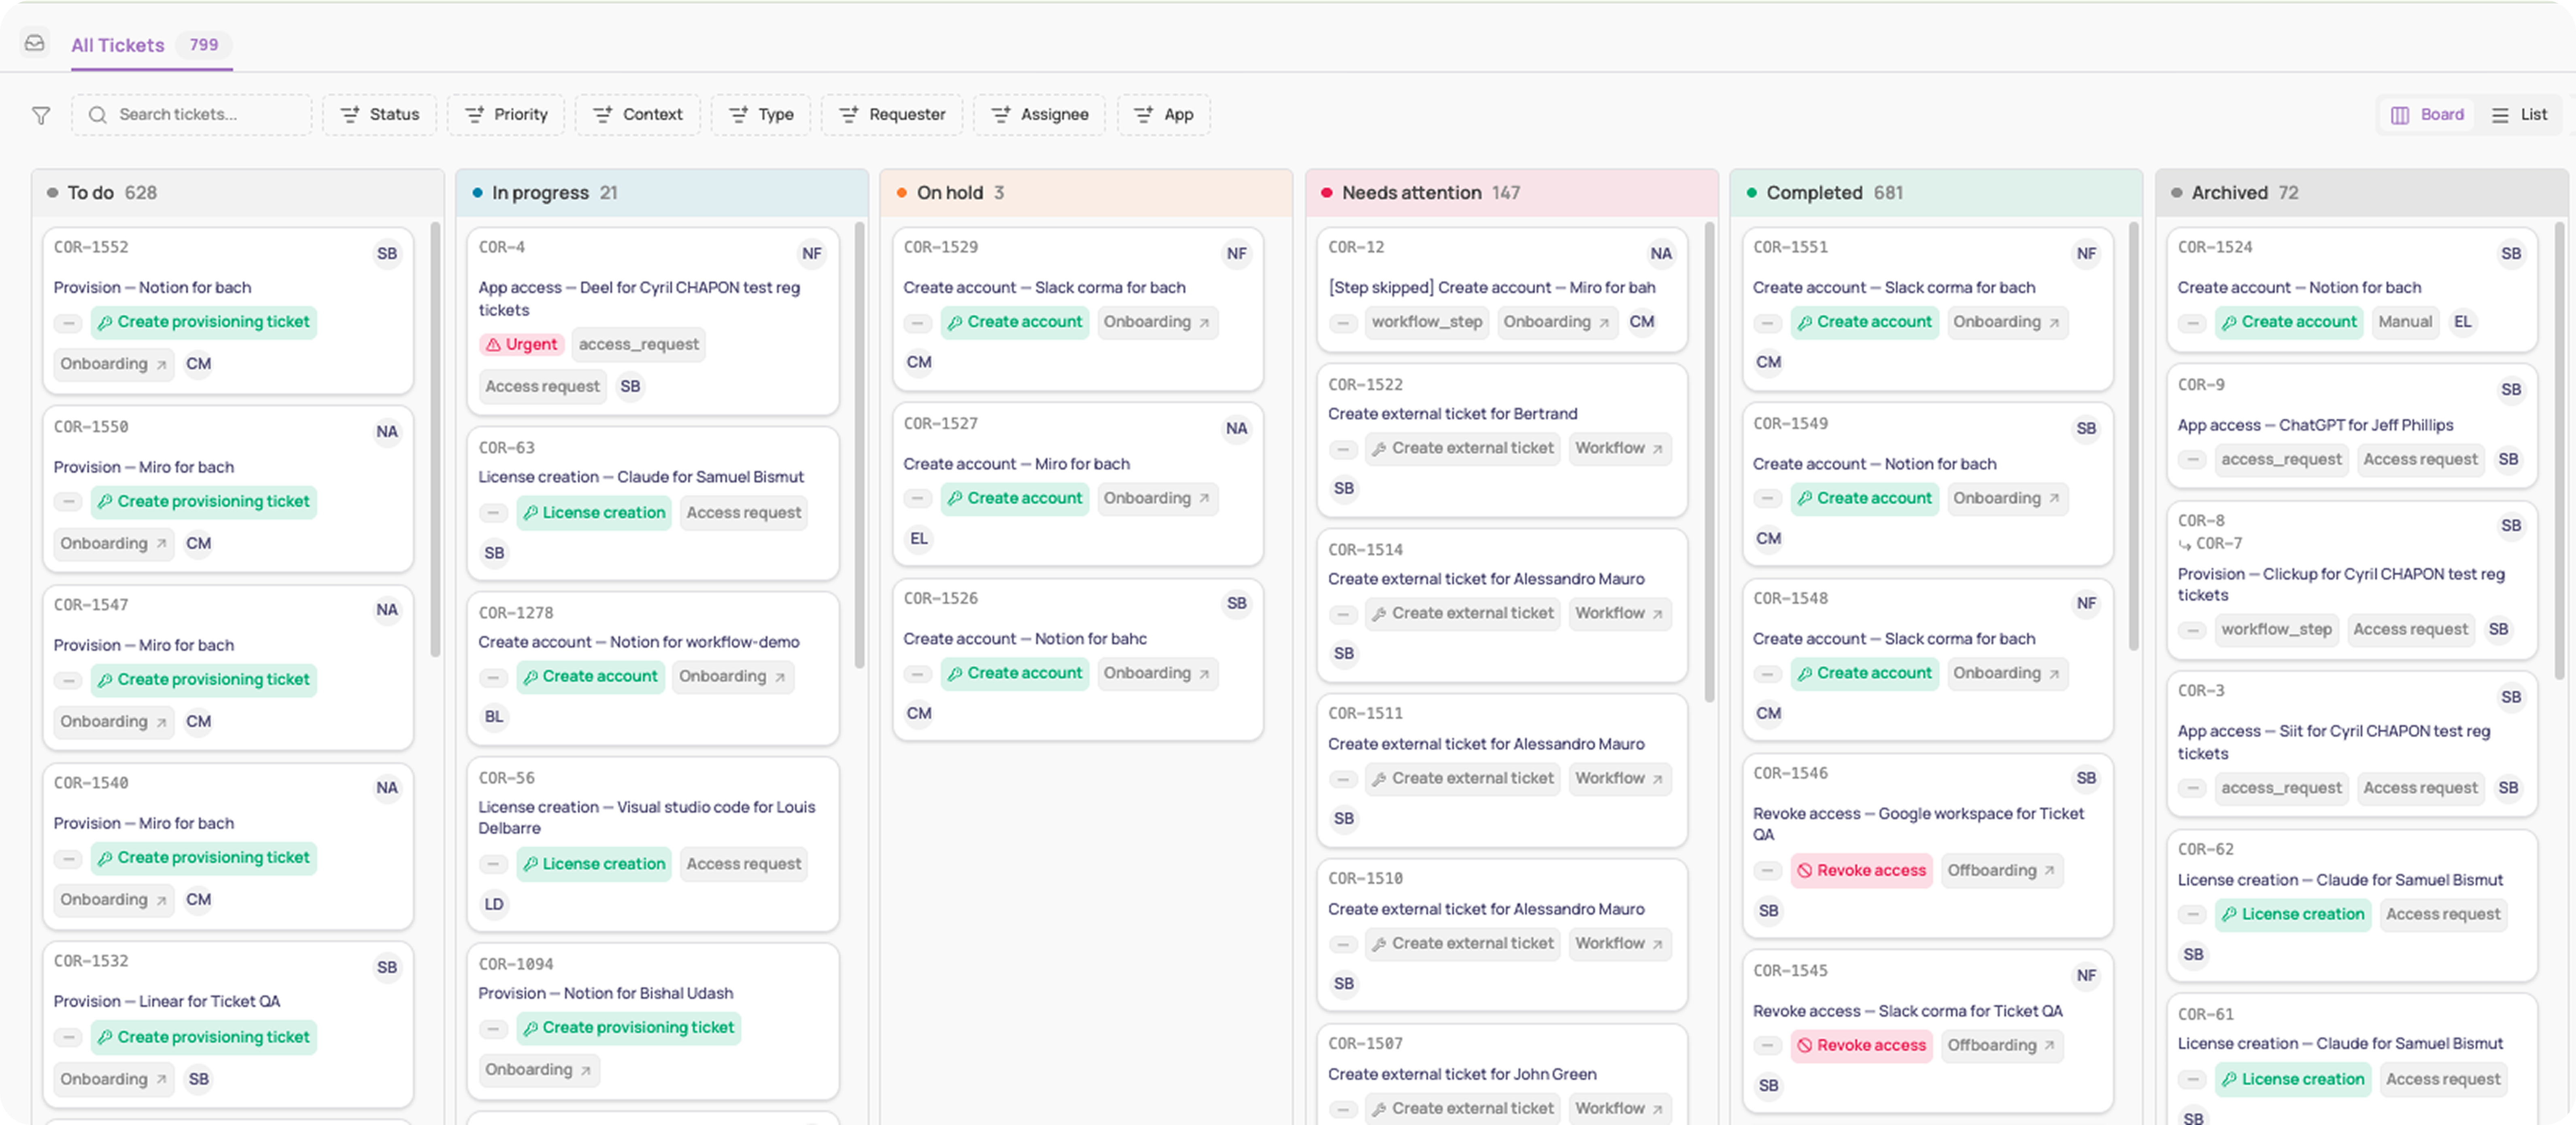The image size is (2576, 1125).
Task: Open the Assignee filter dropdown
Action: (x=1040, y=115)
